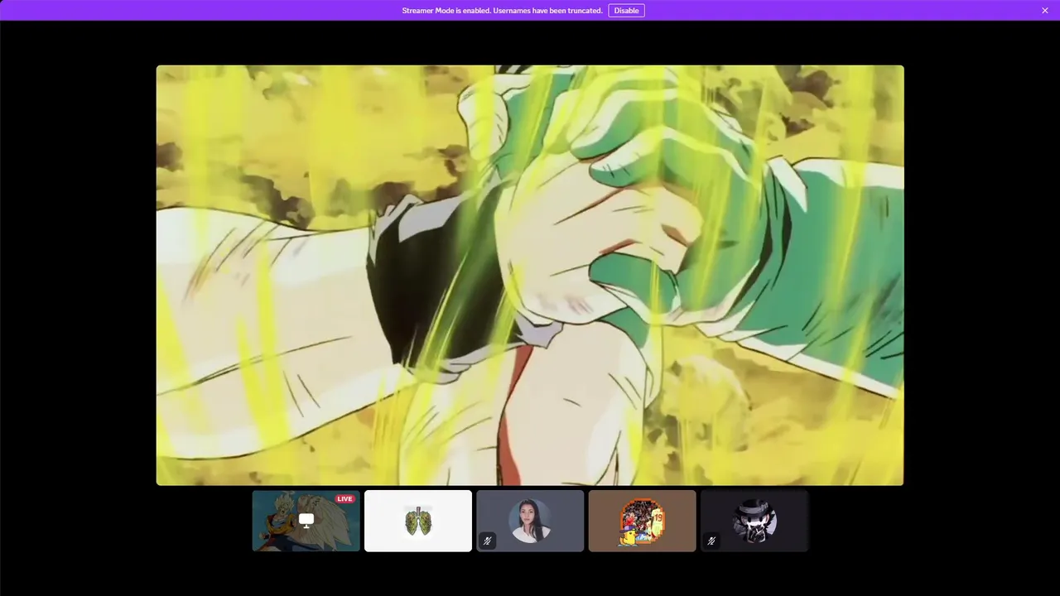Select the woman avatar participant tile
The width and height of the screenshot is (1060, 596).
coord(530,521)
